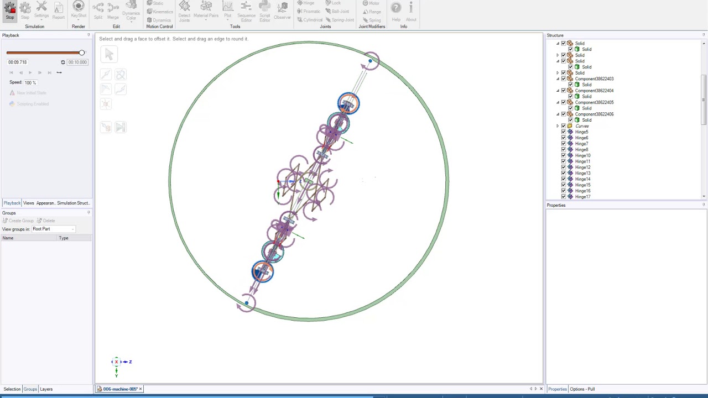708x398 pixels.
Task: Open the 'View groups in' Root Part dropdown
Action: coord(53,229)
